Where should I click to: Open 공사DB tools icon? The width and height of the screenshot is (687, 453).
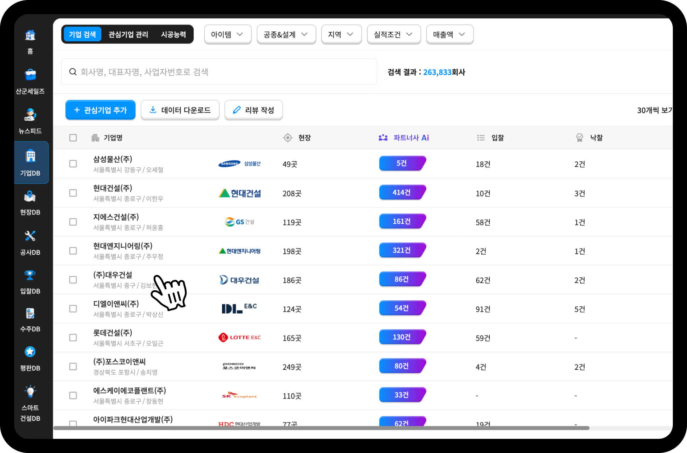30,236
